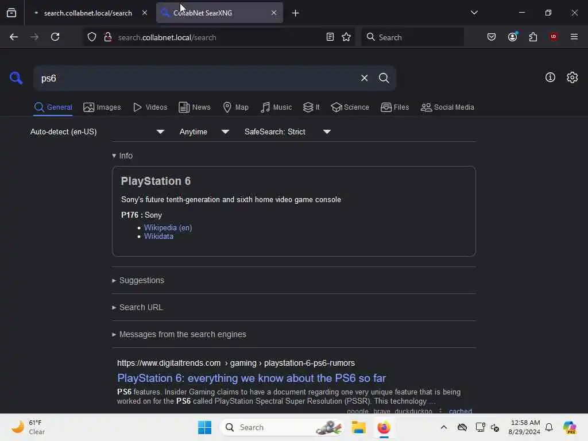The height and width of the screenshot is (441, 588).
Task: Open a new browser tab
Action: tap(295, 13)
